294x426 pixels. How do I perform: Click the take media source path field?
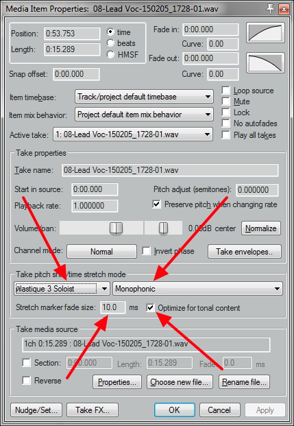[146, 344]
